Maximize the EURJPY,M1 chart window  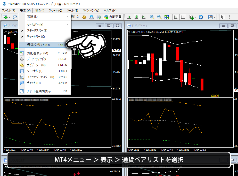(232, 26)
